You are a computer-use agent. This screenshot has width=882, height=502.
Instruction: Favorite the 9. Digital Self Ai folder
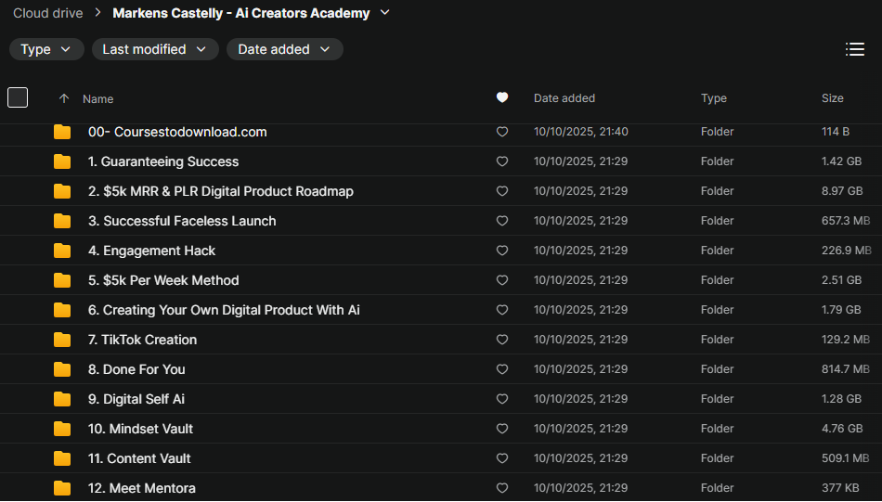point(502,399)
